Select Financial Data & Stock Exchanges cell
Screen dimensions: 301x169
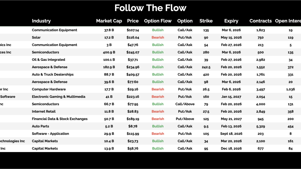(x=60, y=119)
